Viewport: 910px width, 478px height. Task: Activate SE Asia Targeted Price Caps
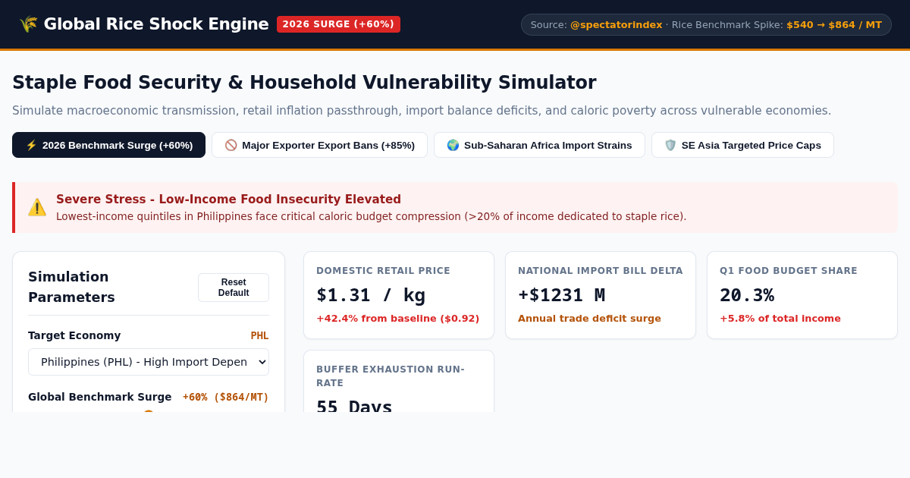(x=742, y=145)
